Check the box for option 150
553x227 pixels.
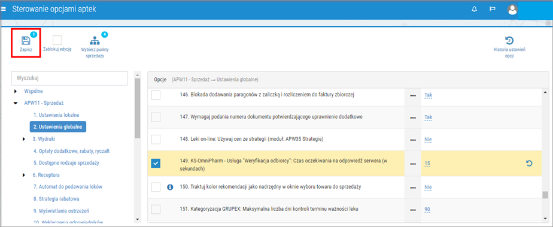click(156, 187)
